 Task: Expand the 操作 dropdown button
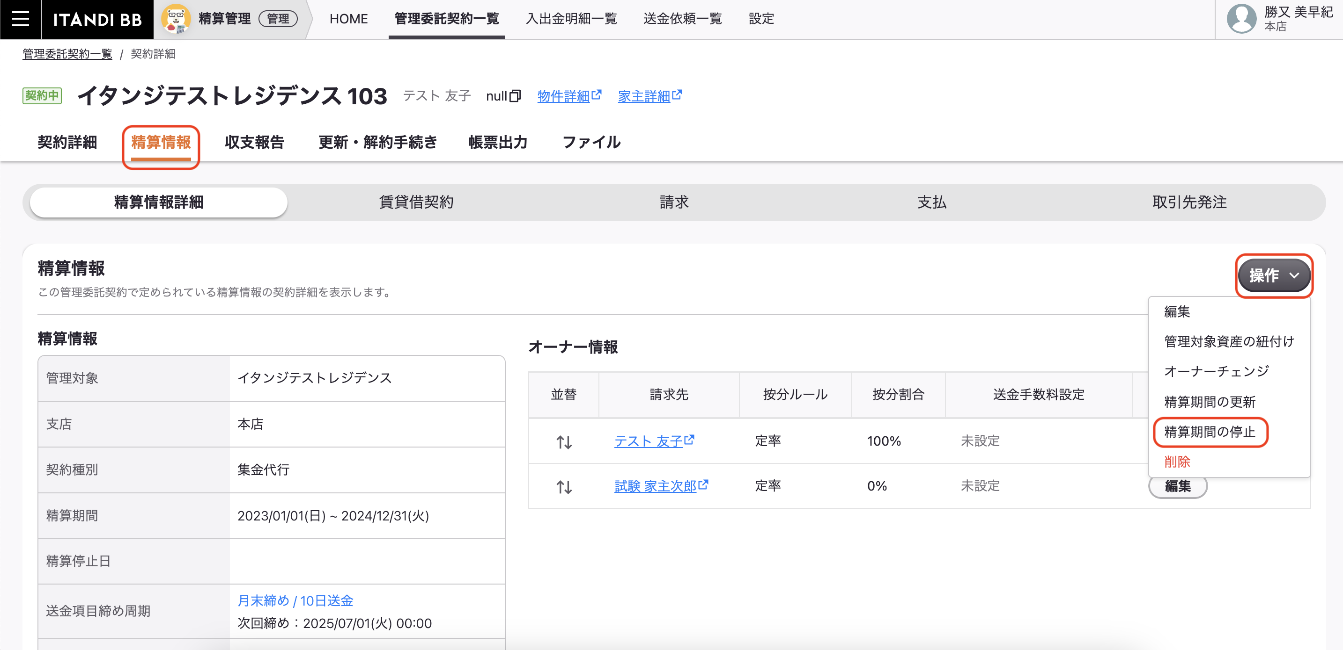tap(1274, 275)
